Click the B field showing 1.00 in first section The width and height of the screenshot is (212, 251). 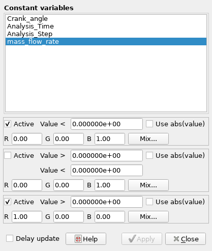pyautogui.click(x=110, y=139)
